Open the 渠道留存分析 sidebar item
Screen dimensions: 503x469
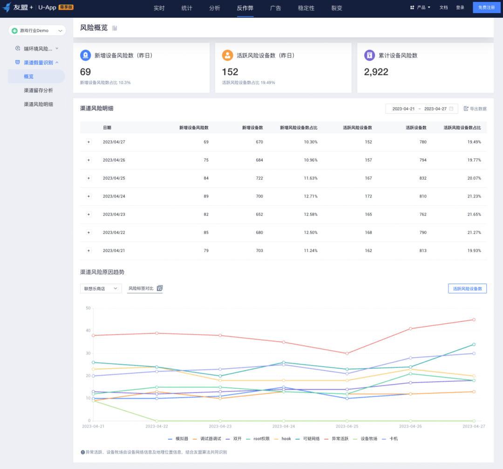[38, 90]
